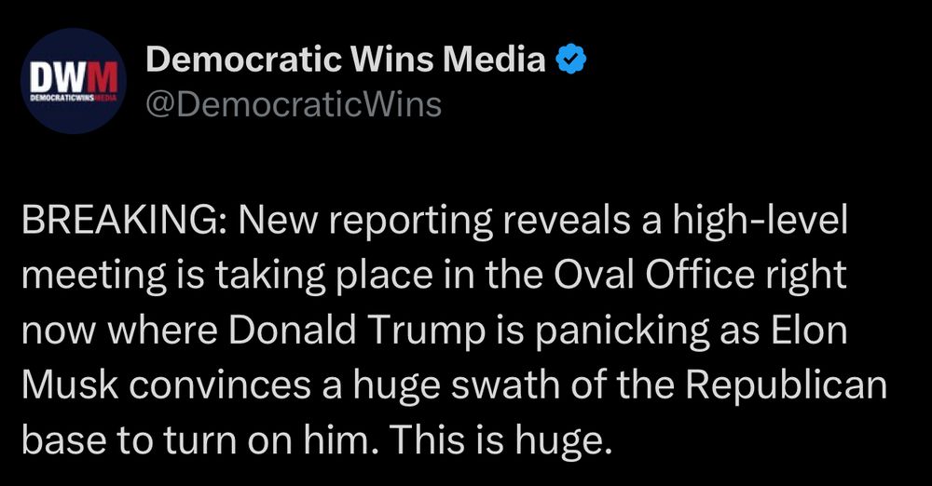This screenshot has height=486, width=932.
Task: Click the word "Musk" starting fourth line
Action: click(x=70, y=385)
